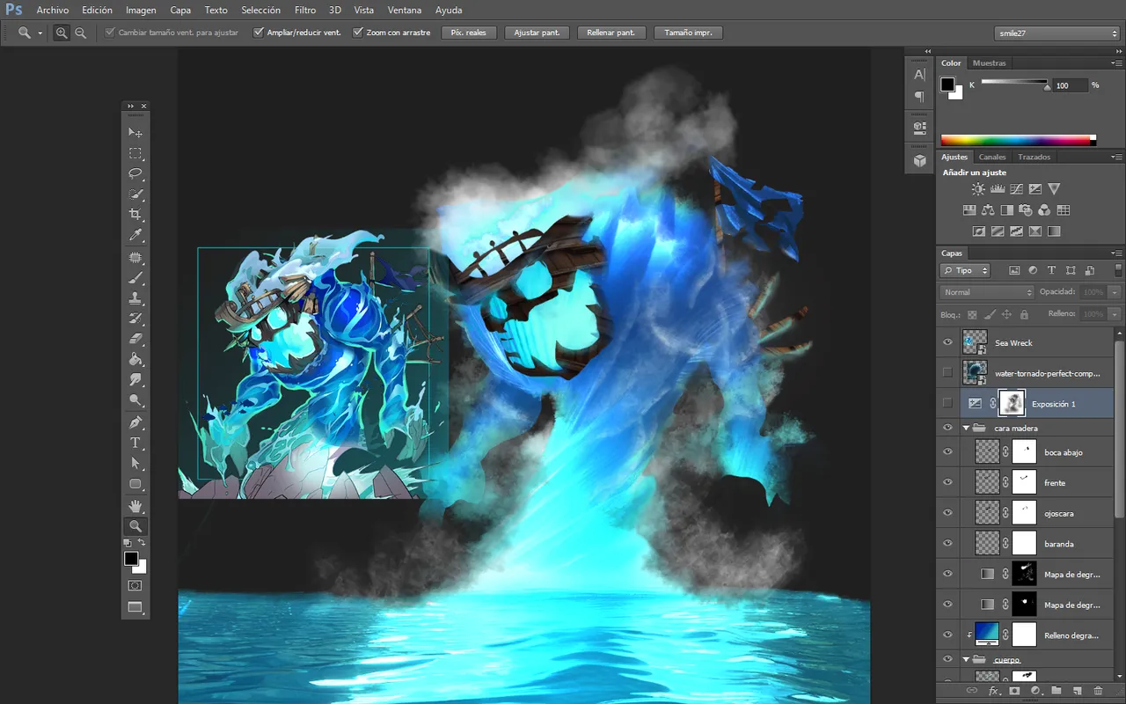Open the smile27 workspace dropdown
Viewport: 1126px width, 704px height.
(x=1057, y=33)
